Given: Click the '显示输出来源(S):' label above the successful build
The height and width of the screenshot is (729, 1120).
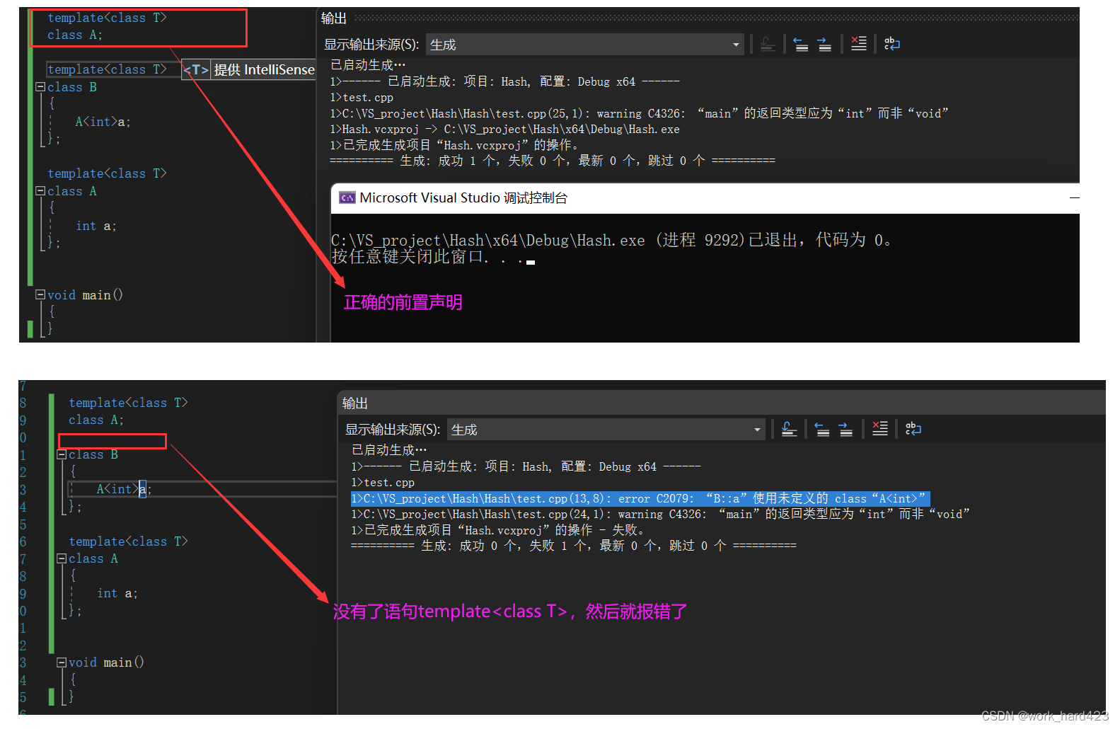Looking at the screenshot, I should 371,45.
